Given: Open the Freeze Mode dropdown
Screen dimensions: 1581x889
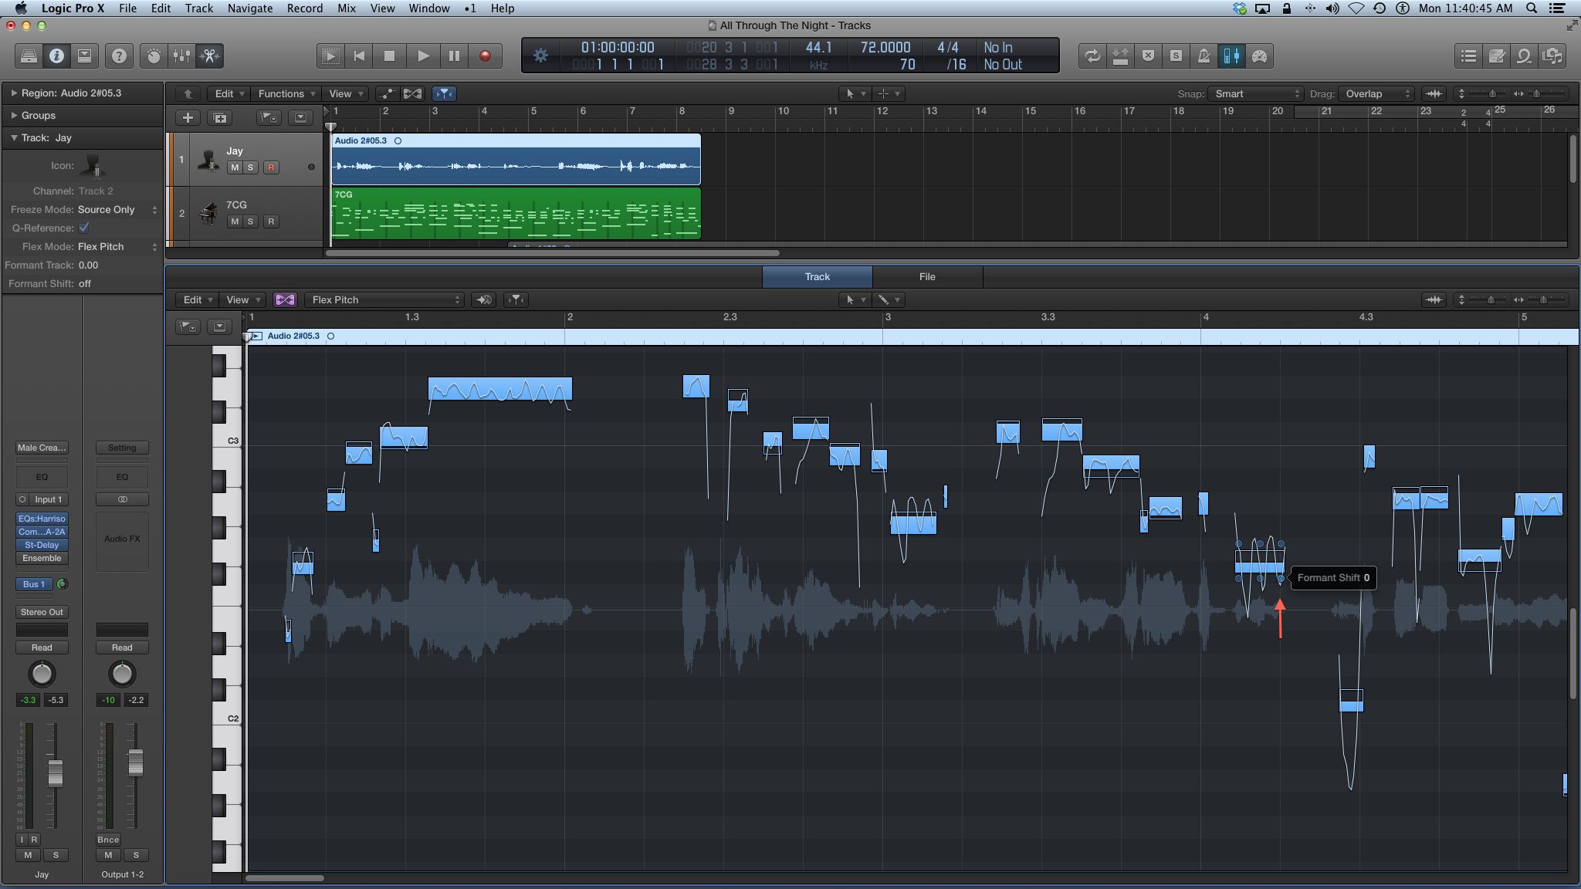Looking at the screenshot, I should click(x=117, y=209).
